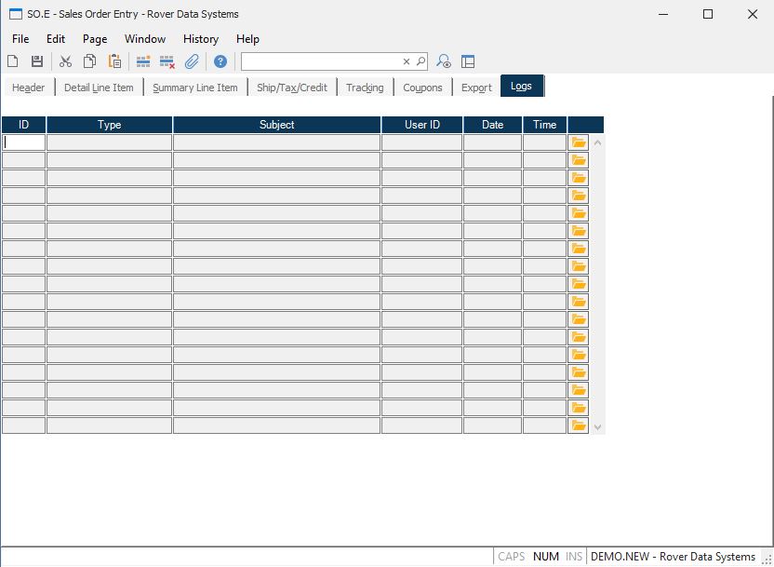Click the Insert row icon

point(143,61)
